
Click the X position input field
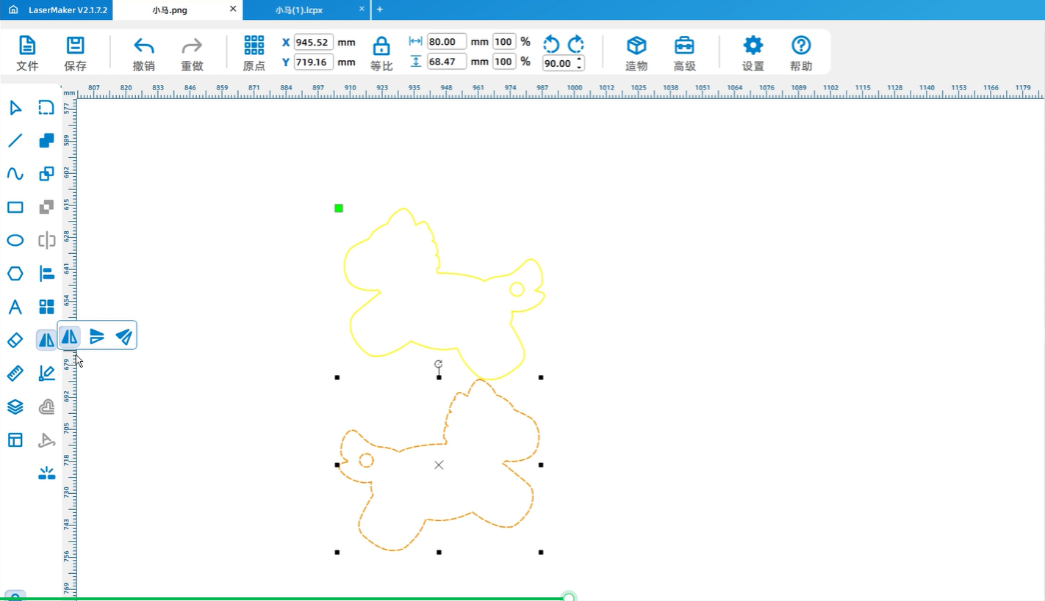tap(314, 43)
